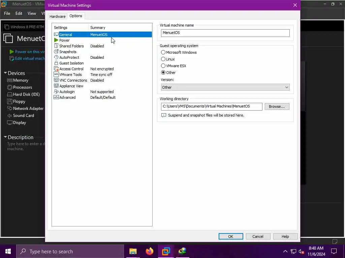Click 'Default/Default' summary text
This screenshot has width=345, height=258.
(x=103, y=97)
